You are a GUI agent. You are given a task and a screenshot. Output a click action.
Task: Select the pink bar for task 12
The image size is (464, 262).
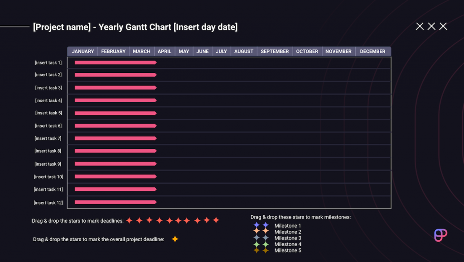tap(115, 202)
